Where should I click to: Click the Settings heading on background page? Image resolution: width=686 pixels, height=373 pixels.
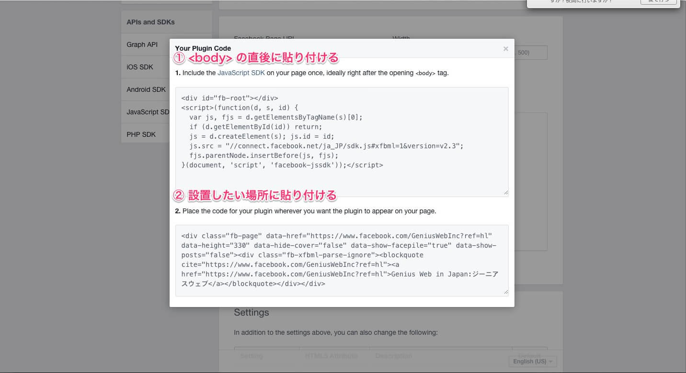coord(252,312)
